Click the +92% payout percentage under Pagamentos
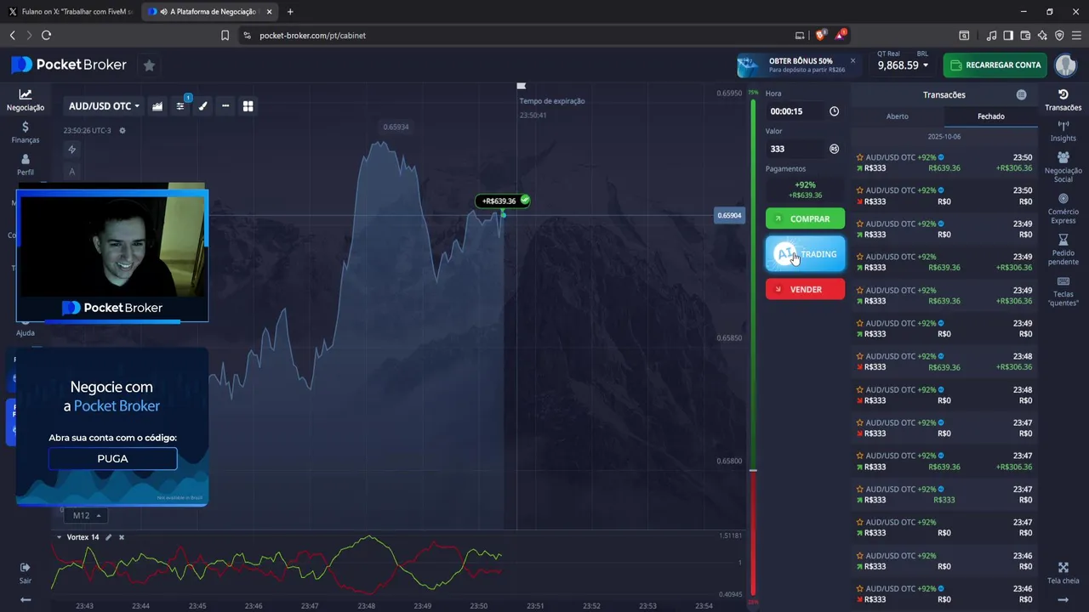This screenshot has width=1089, height=612. pyautogui.click(x=804, y=184)
